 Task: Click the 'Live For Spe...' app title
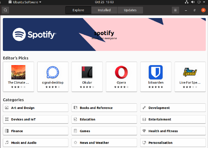pos(190,83)
